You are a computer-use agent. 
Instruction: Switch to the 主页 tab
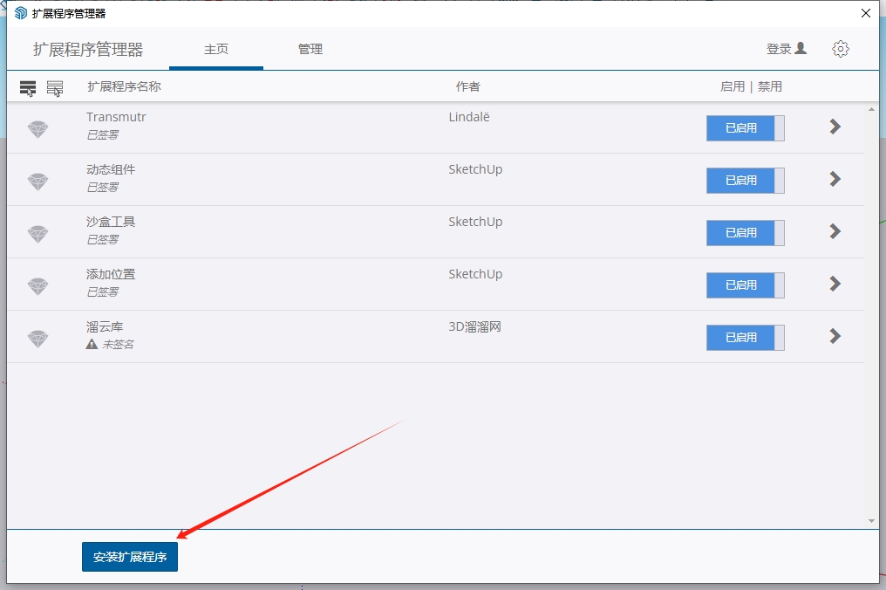pos(216,50)
